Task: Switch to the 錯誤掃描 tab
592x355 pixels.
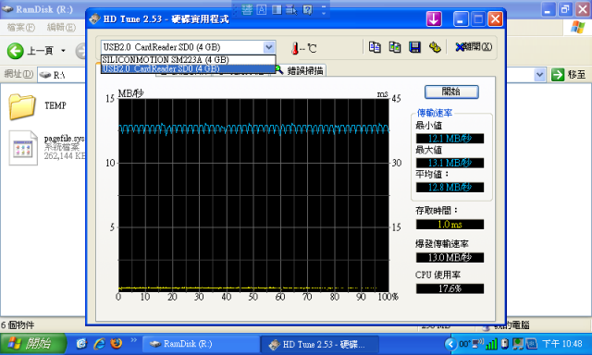Action: 300,70
